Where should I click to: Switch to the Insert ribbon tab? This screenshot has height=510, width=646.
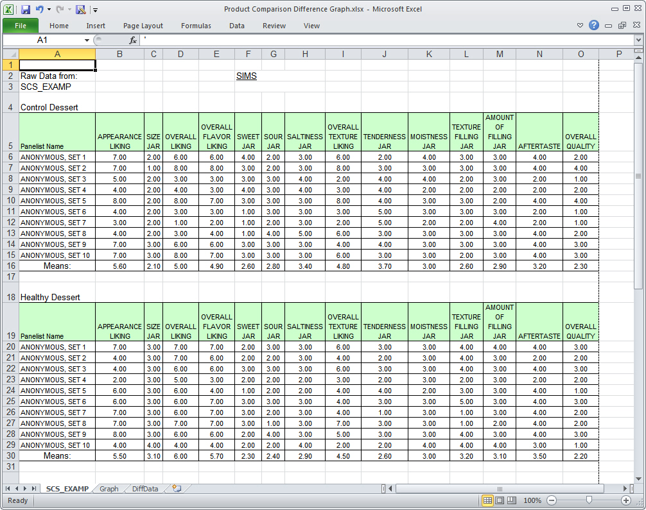tap(96, 26)
